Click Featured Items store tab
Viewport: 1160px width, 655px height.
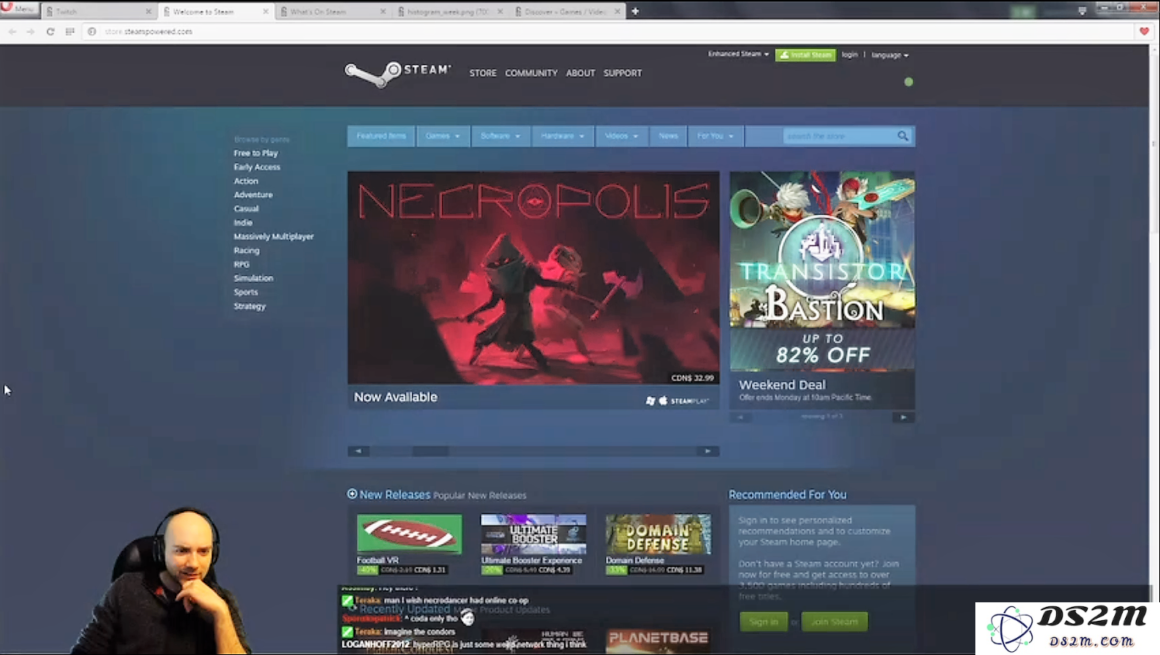pos(381,136)
